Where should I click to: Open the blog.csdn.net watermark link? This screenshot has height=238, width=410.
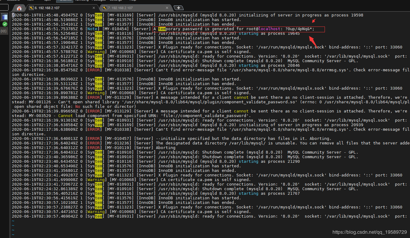coord(369,232)
